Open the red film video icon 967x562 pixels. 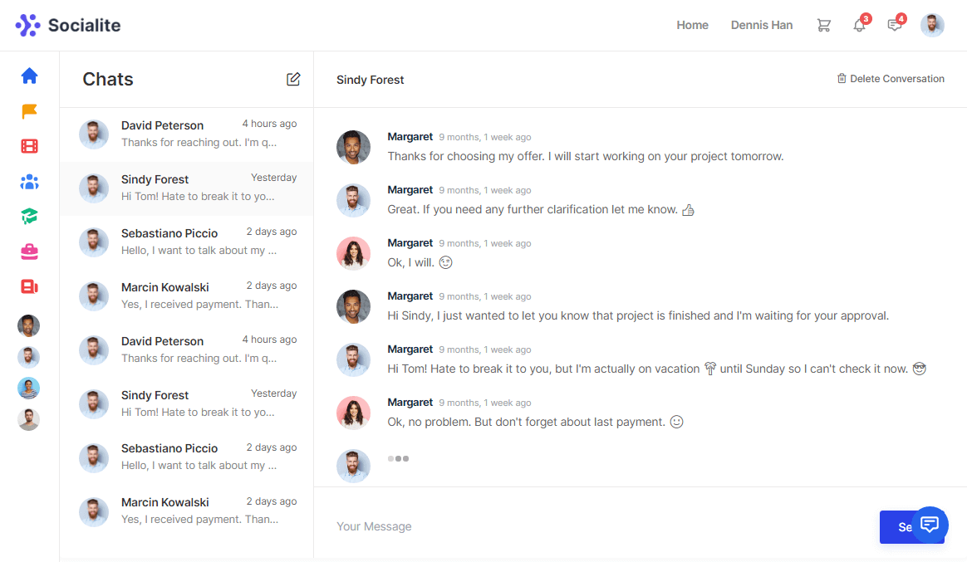tap(29, 147)
